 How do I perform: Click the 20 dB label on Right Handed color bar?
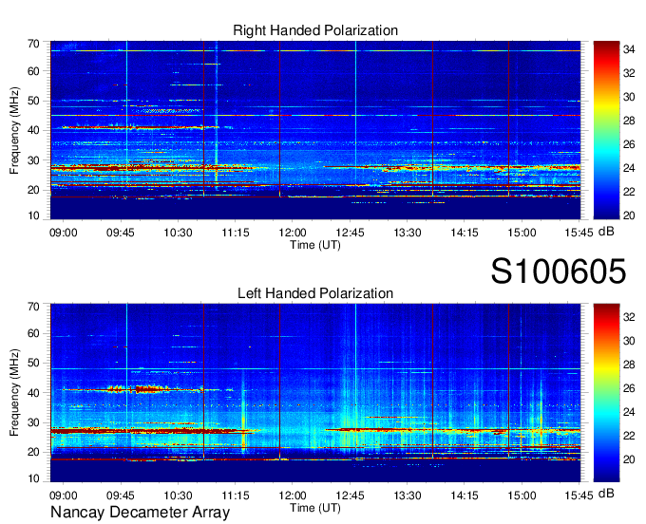pos(629,215)
